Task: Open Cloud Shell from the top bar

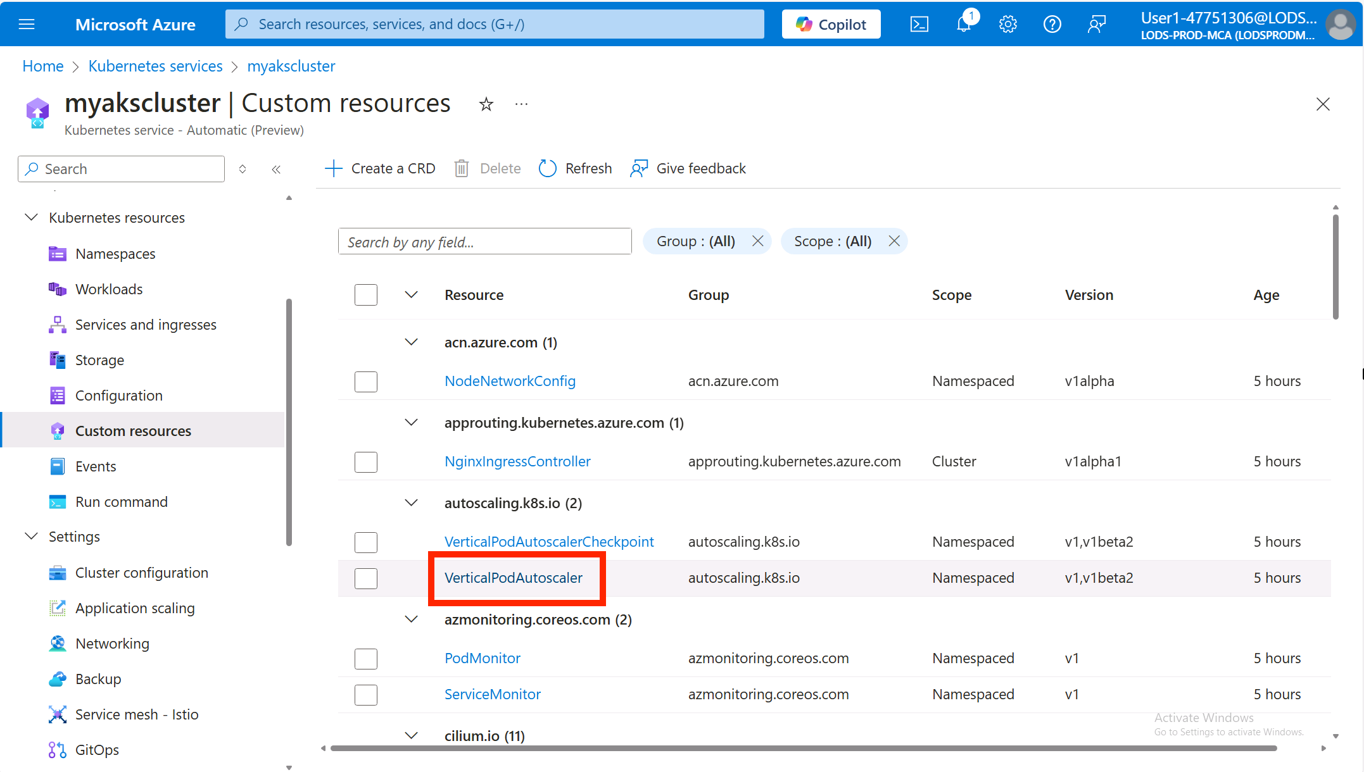Action: coord(919,24)
